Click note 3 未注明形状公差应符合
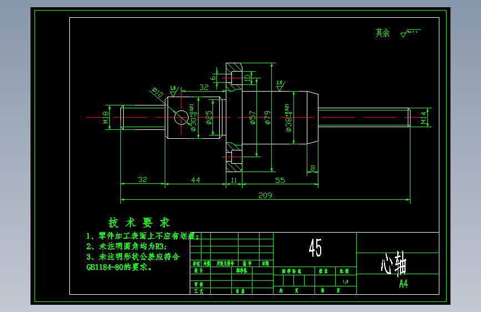481x312 pixels. (x=133, y=256)
